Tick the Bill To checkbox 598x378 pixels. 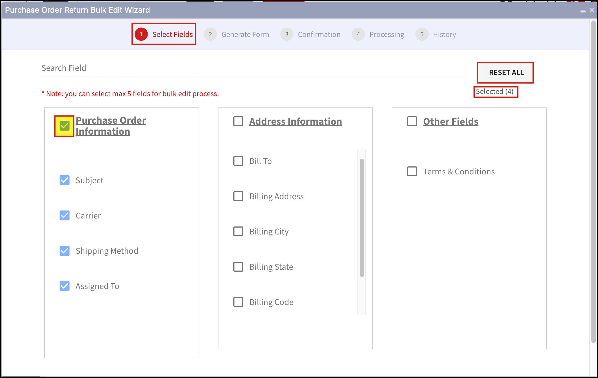238,161
